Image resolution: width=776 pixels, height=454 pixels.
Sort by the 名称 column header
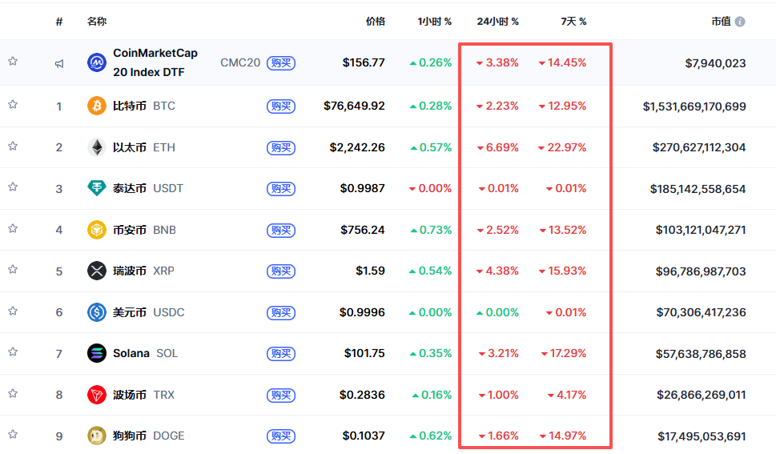click(96, 22)
